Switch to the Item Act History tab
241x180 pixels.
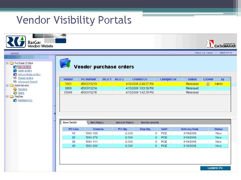coord(125,122)
